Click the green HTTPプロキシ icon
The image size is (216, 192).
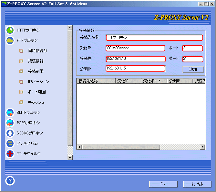[10, 30]
